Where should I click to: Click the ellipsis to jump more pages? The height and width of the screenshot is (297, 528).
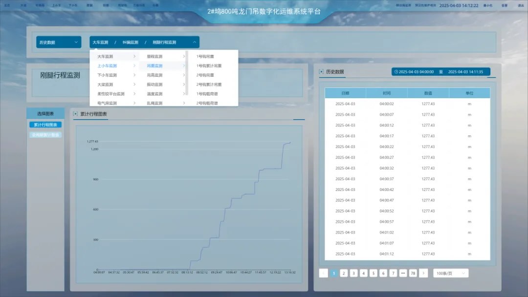pyautogui.click(x=403, y=273)
